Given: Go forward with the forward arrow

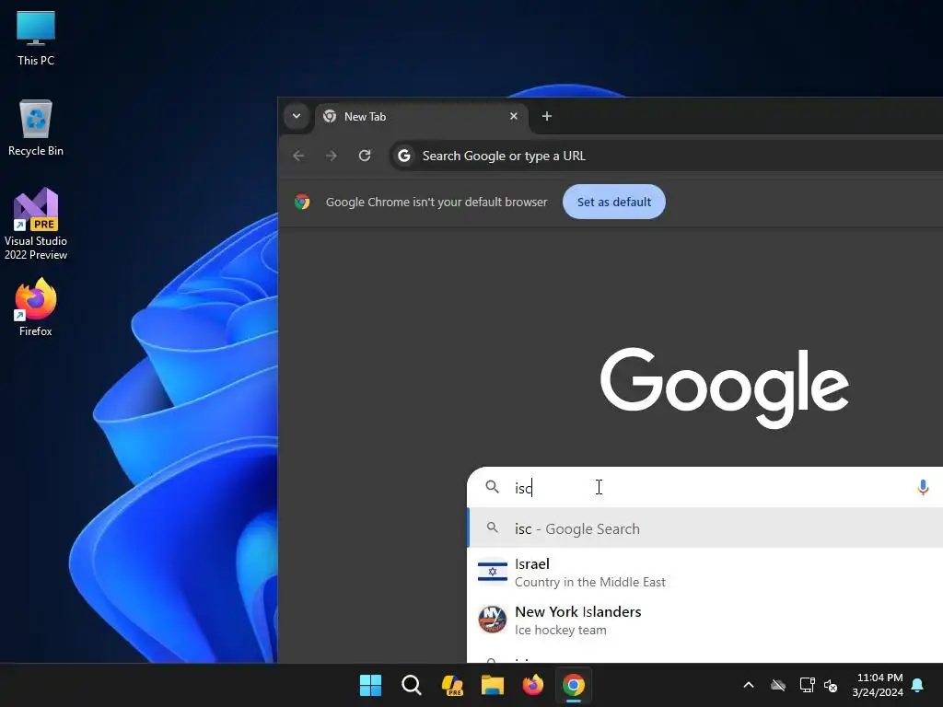Looking at the screenshot, I should tap(332, 156).
